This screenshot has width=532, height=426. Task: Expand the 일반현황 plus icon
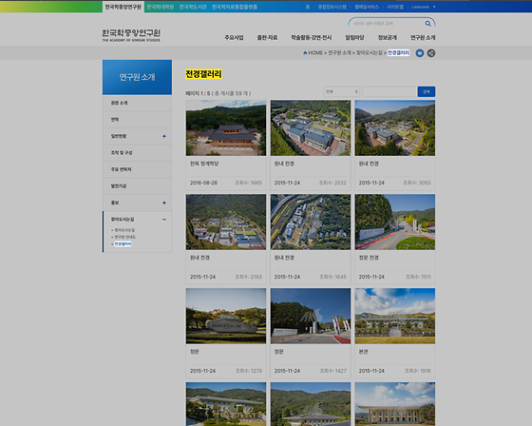coord(164,136)
